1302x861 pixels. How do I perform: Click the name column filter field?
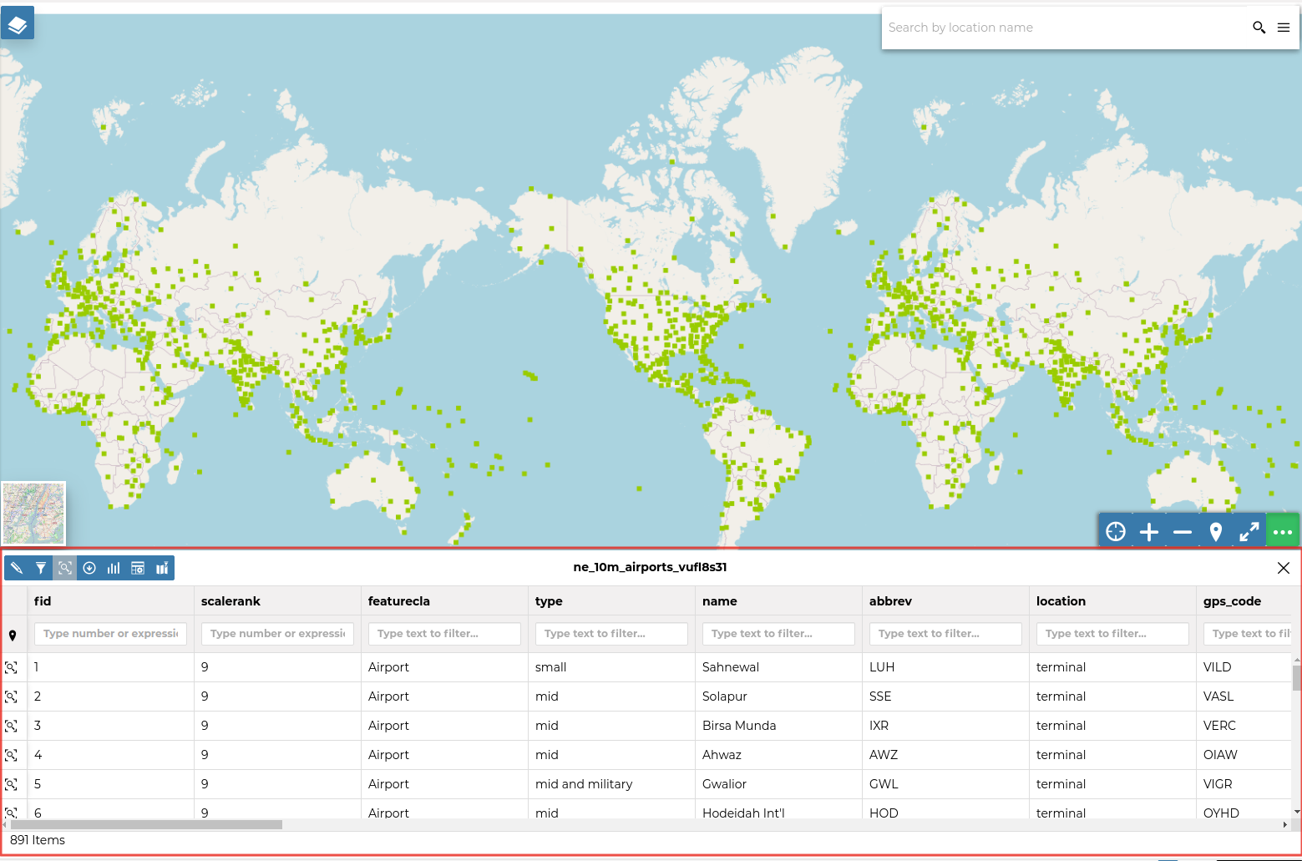click(x=778, y=634)
